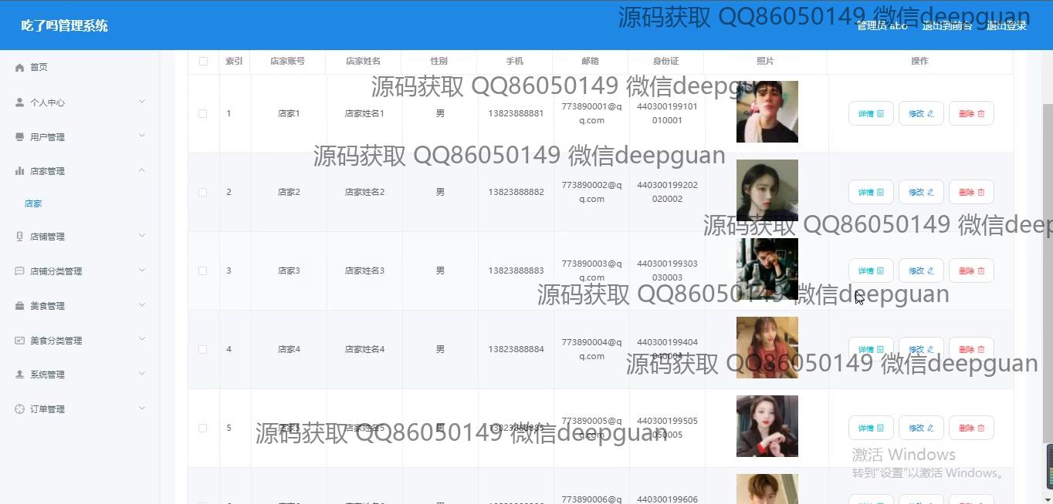Click the 吃了吗管理系统 title

pyautogui.click(x=64, y=25)
